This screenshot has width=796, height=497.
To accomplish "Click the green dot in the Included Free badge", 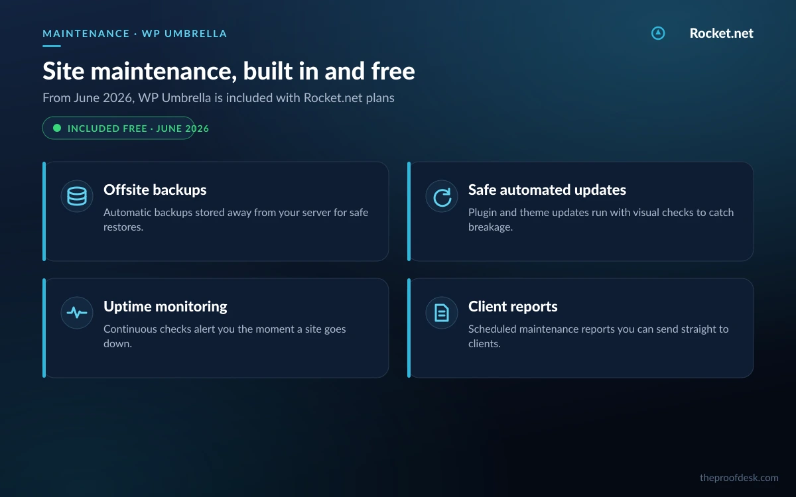I will coord(57,128).
